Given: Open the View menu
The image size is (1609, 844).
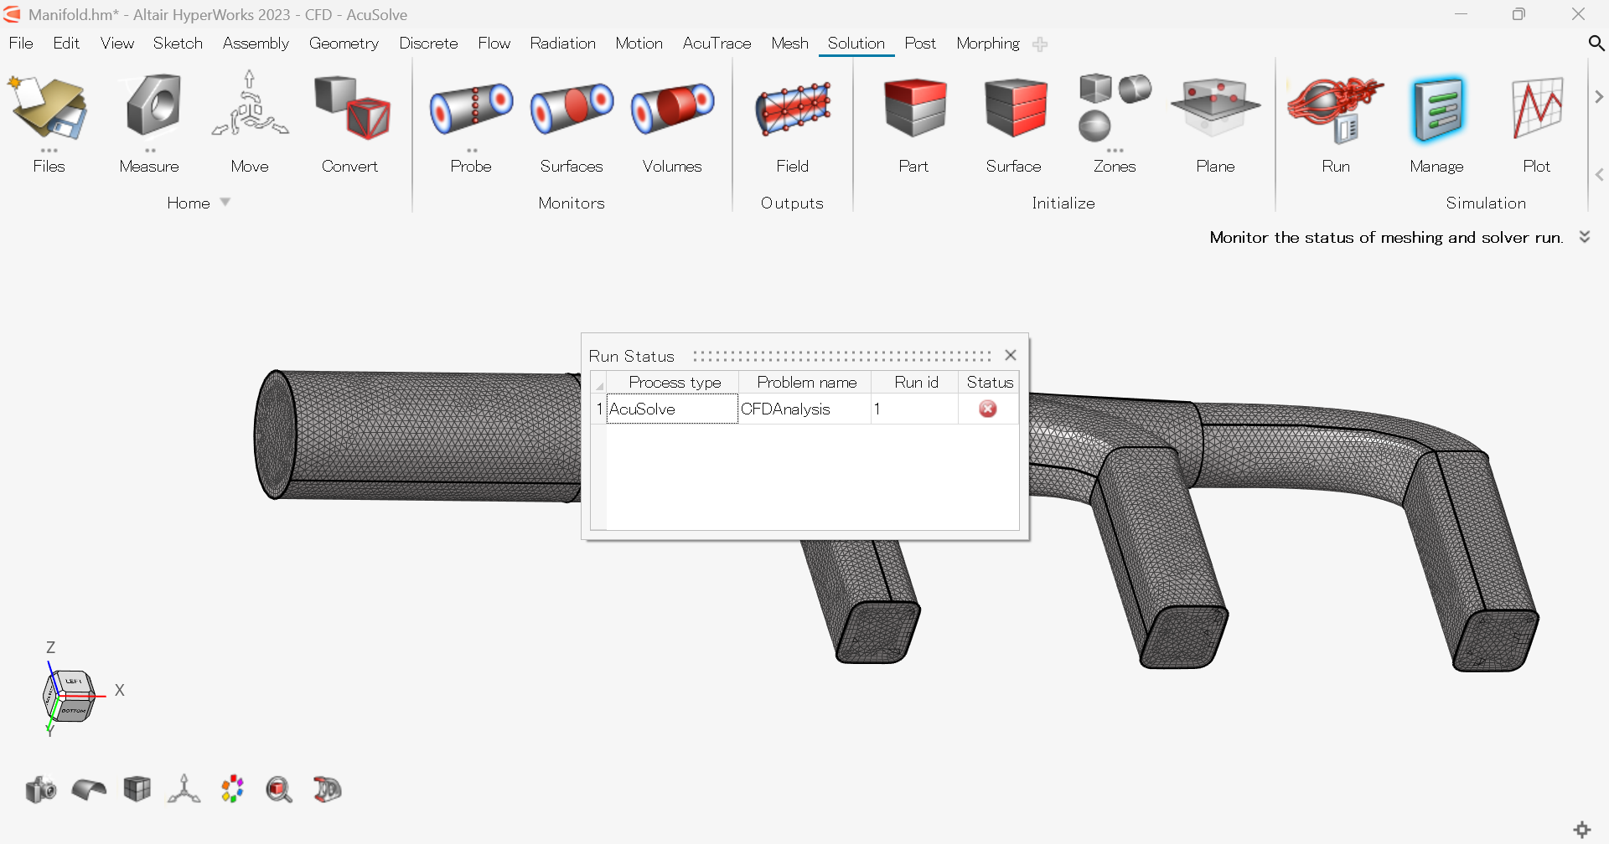Looking at the screenshot, I should pyautogui.click(x=117, y=43).
